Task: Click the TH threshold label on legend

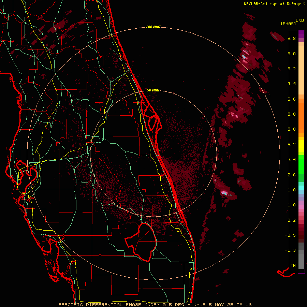Action: click(x=293, y=266)
